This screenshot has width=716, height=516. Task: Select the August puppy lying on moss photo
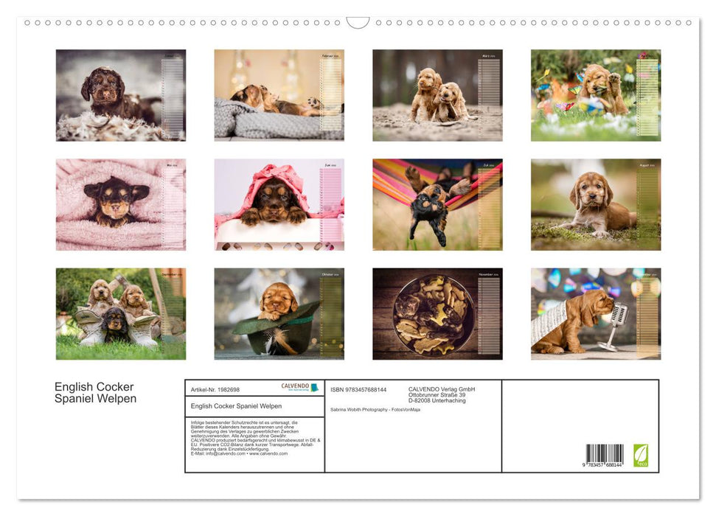(595, 204)
